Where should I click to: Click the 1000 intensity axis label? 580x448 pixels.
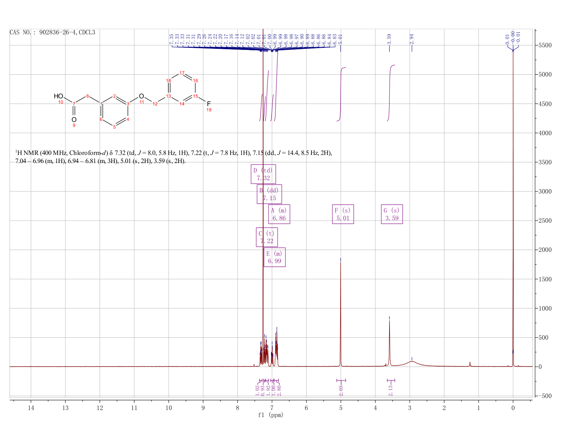pyautogui.click(x=544, y=309)
